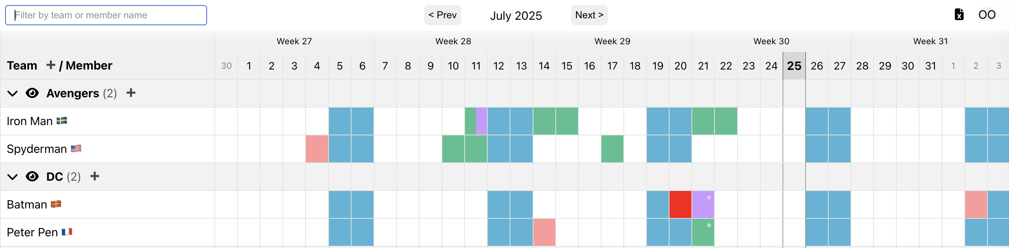Select the Week 28 header
The height and width of the screenshot is (248, 1009).
click(x=453, y=41)
